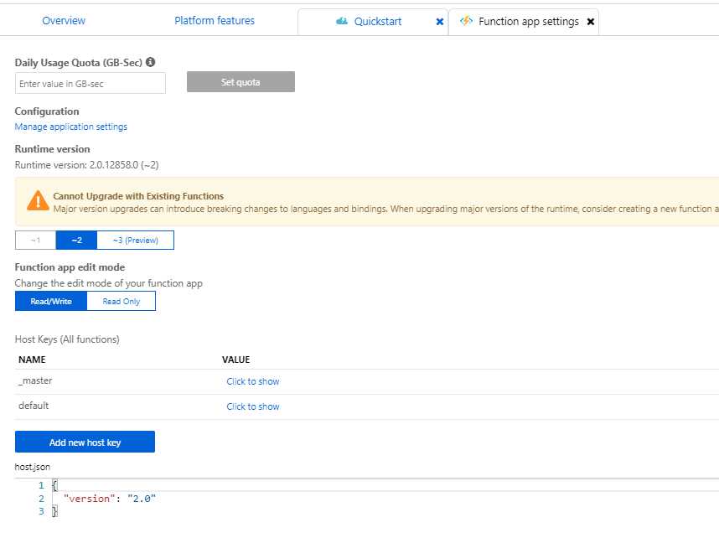Screen dimensions: 719x533
Task: Select the Read/Write edit mode
Action: 52,301
